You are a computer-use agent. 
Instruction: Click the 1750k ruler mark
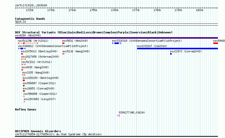coord(94,10)
